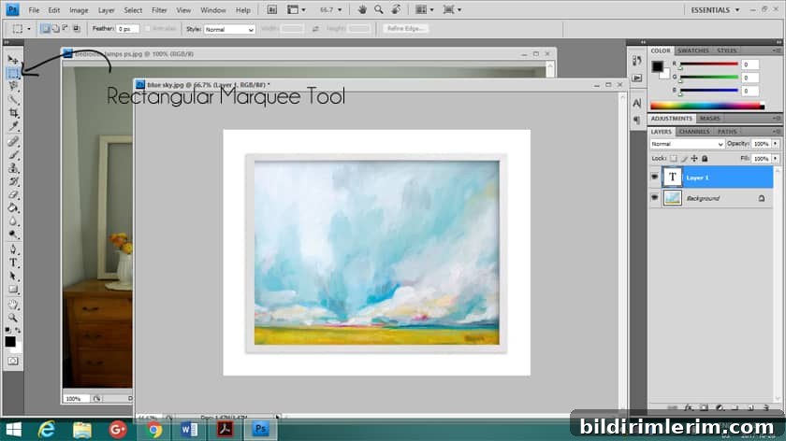The image size is (786, 441).
Task: Hide the Background layer eye icon
Action: click(x=654, y=198)
